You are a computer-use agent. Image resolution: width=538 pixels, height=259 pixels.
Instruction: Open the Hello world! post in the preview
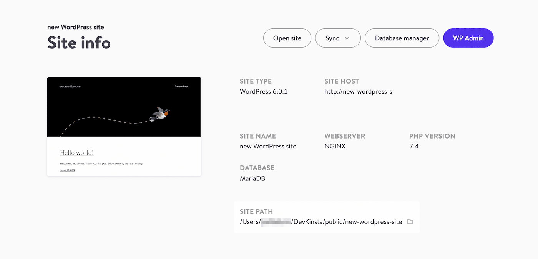(x=76, y=152)
